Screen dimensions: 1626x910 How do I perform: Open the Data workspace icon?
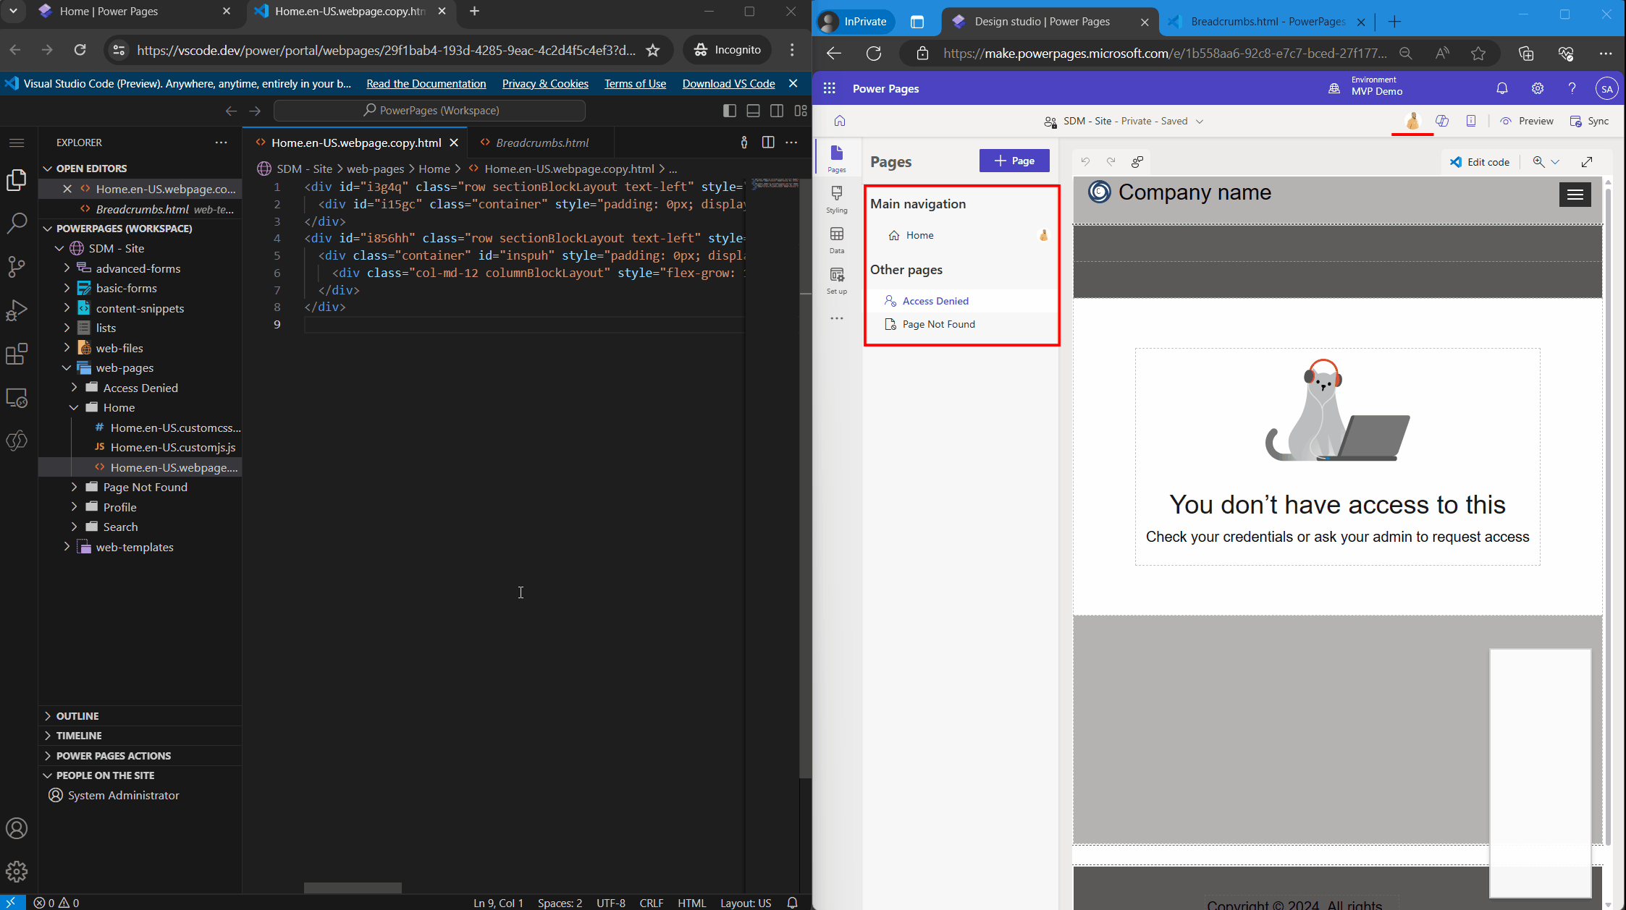click(x=837, y=239)
